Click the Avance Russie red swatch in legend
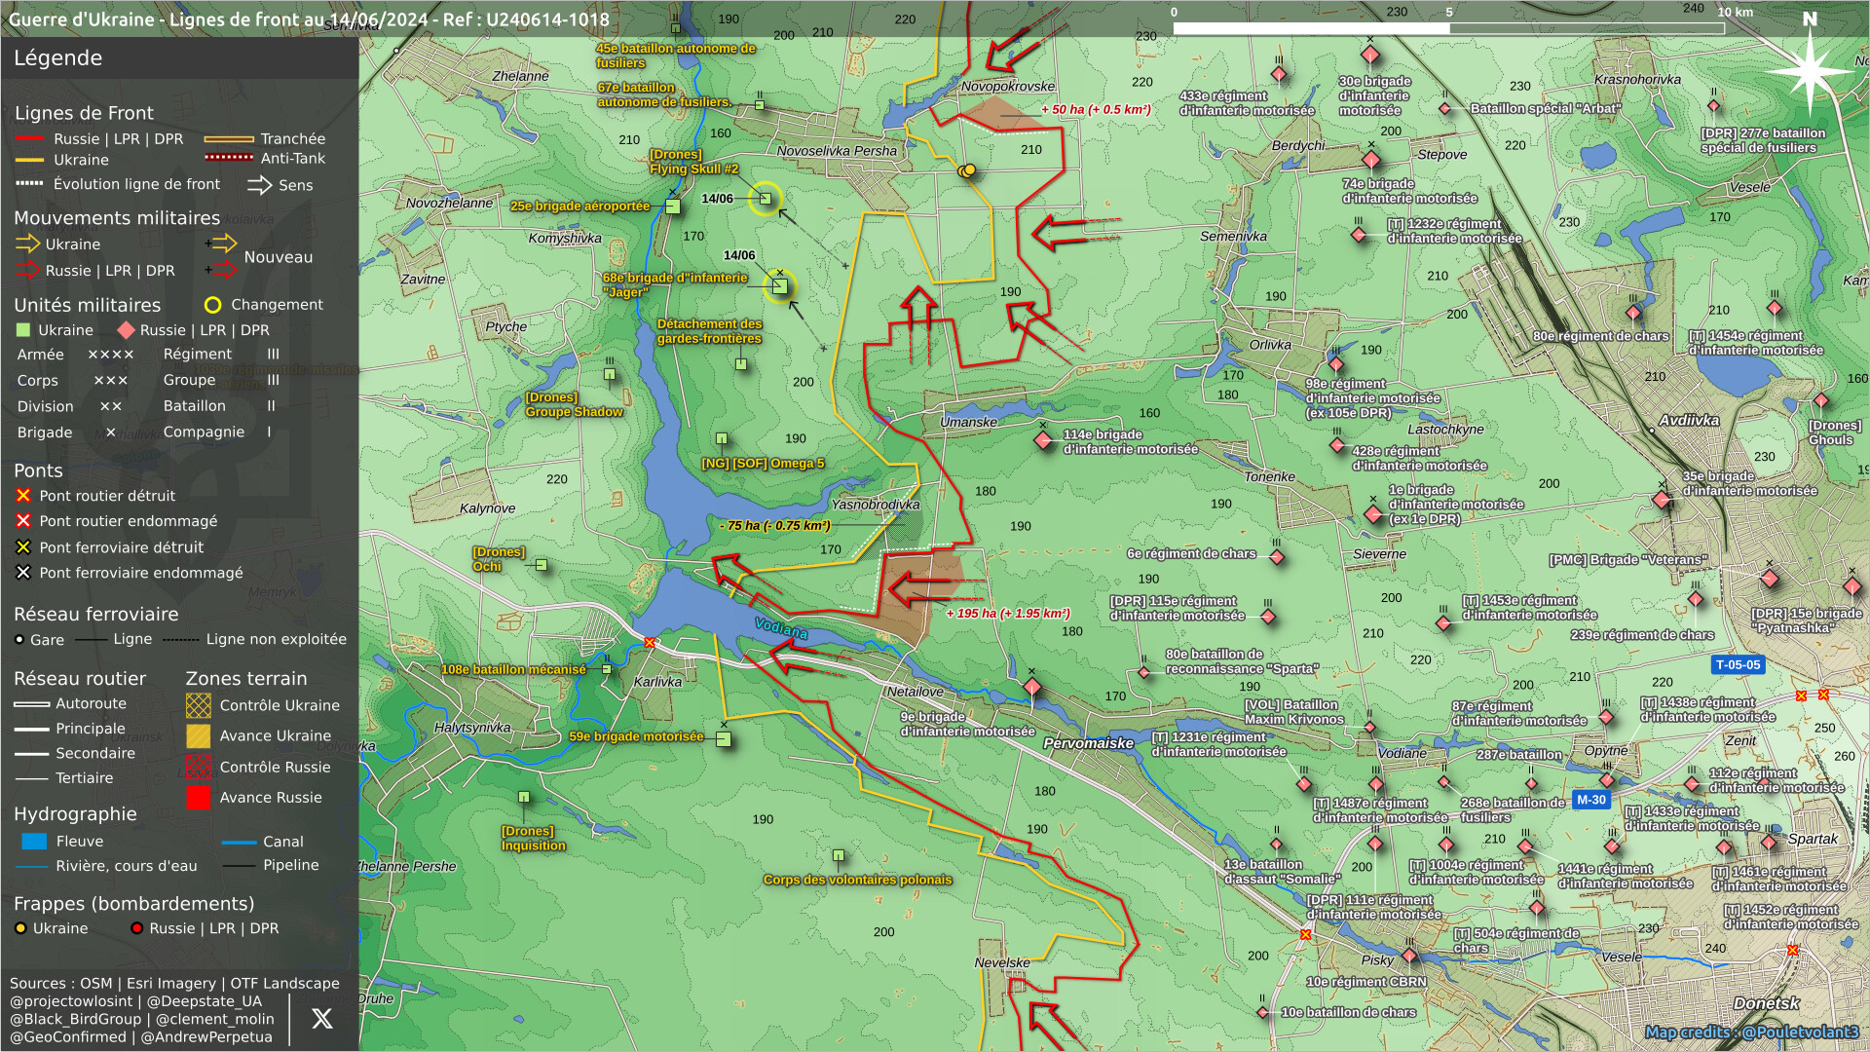The image size is (1870, 1052). point(199,798)
